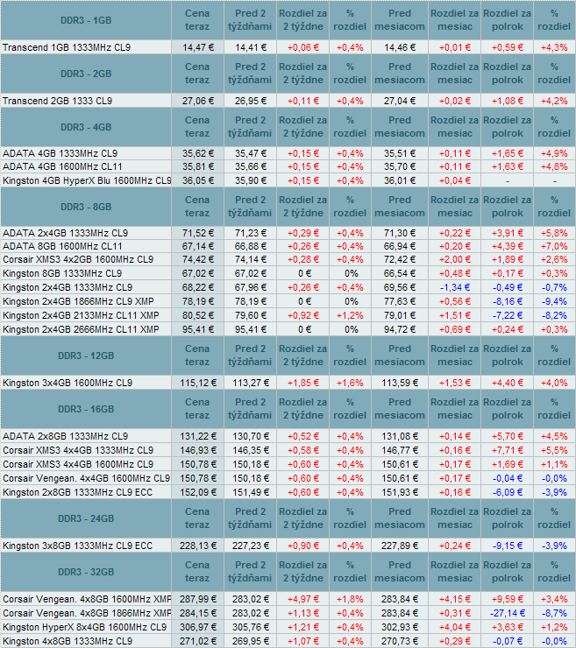Click the '+4,97 €' two-week difference value
576x648 pixels.
point(303,599)
